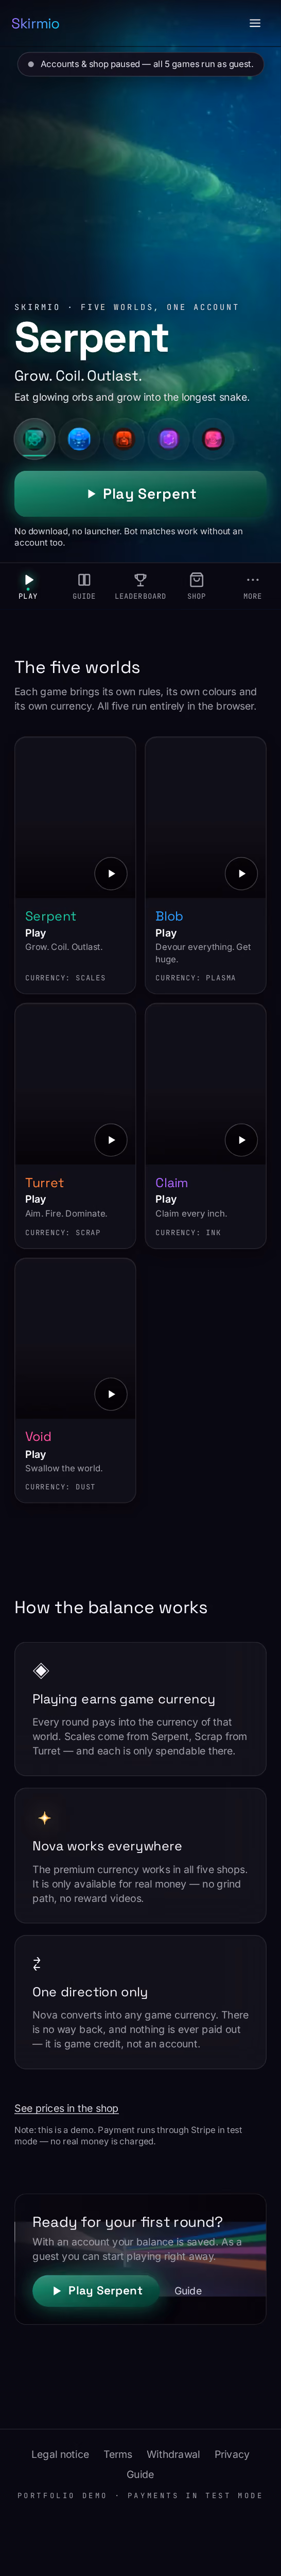Click the Guide link beside Play Serpent
Screen dimensions: 281x2576
click(188, 2290)
